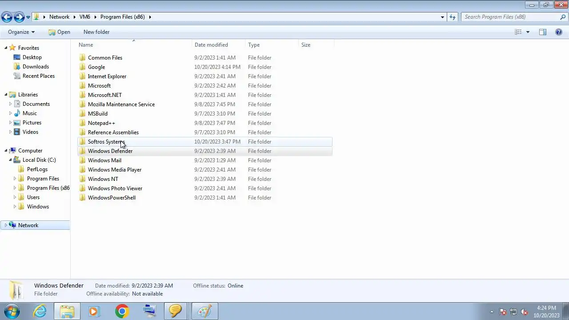Select the Reference Assemblies folder
The image size is (569, 320).
click(x=204, y=132)
